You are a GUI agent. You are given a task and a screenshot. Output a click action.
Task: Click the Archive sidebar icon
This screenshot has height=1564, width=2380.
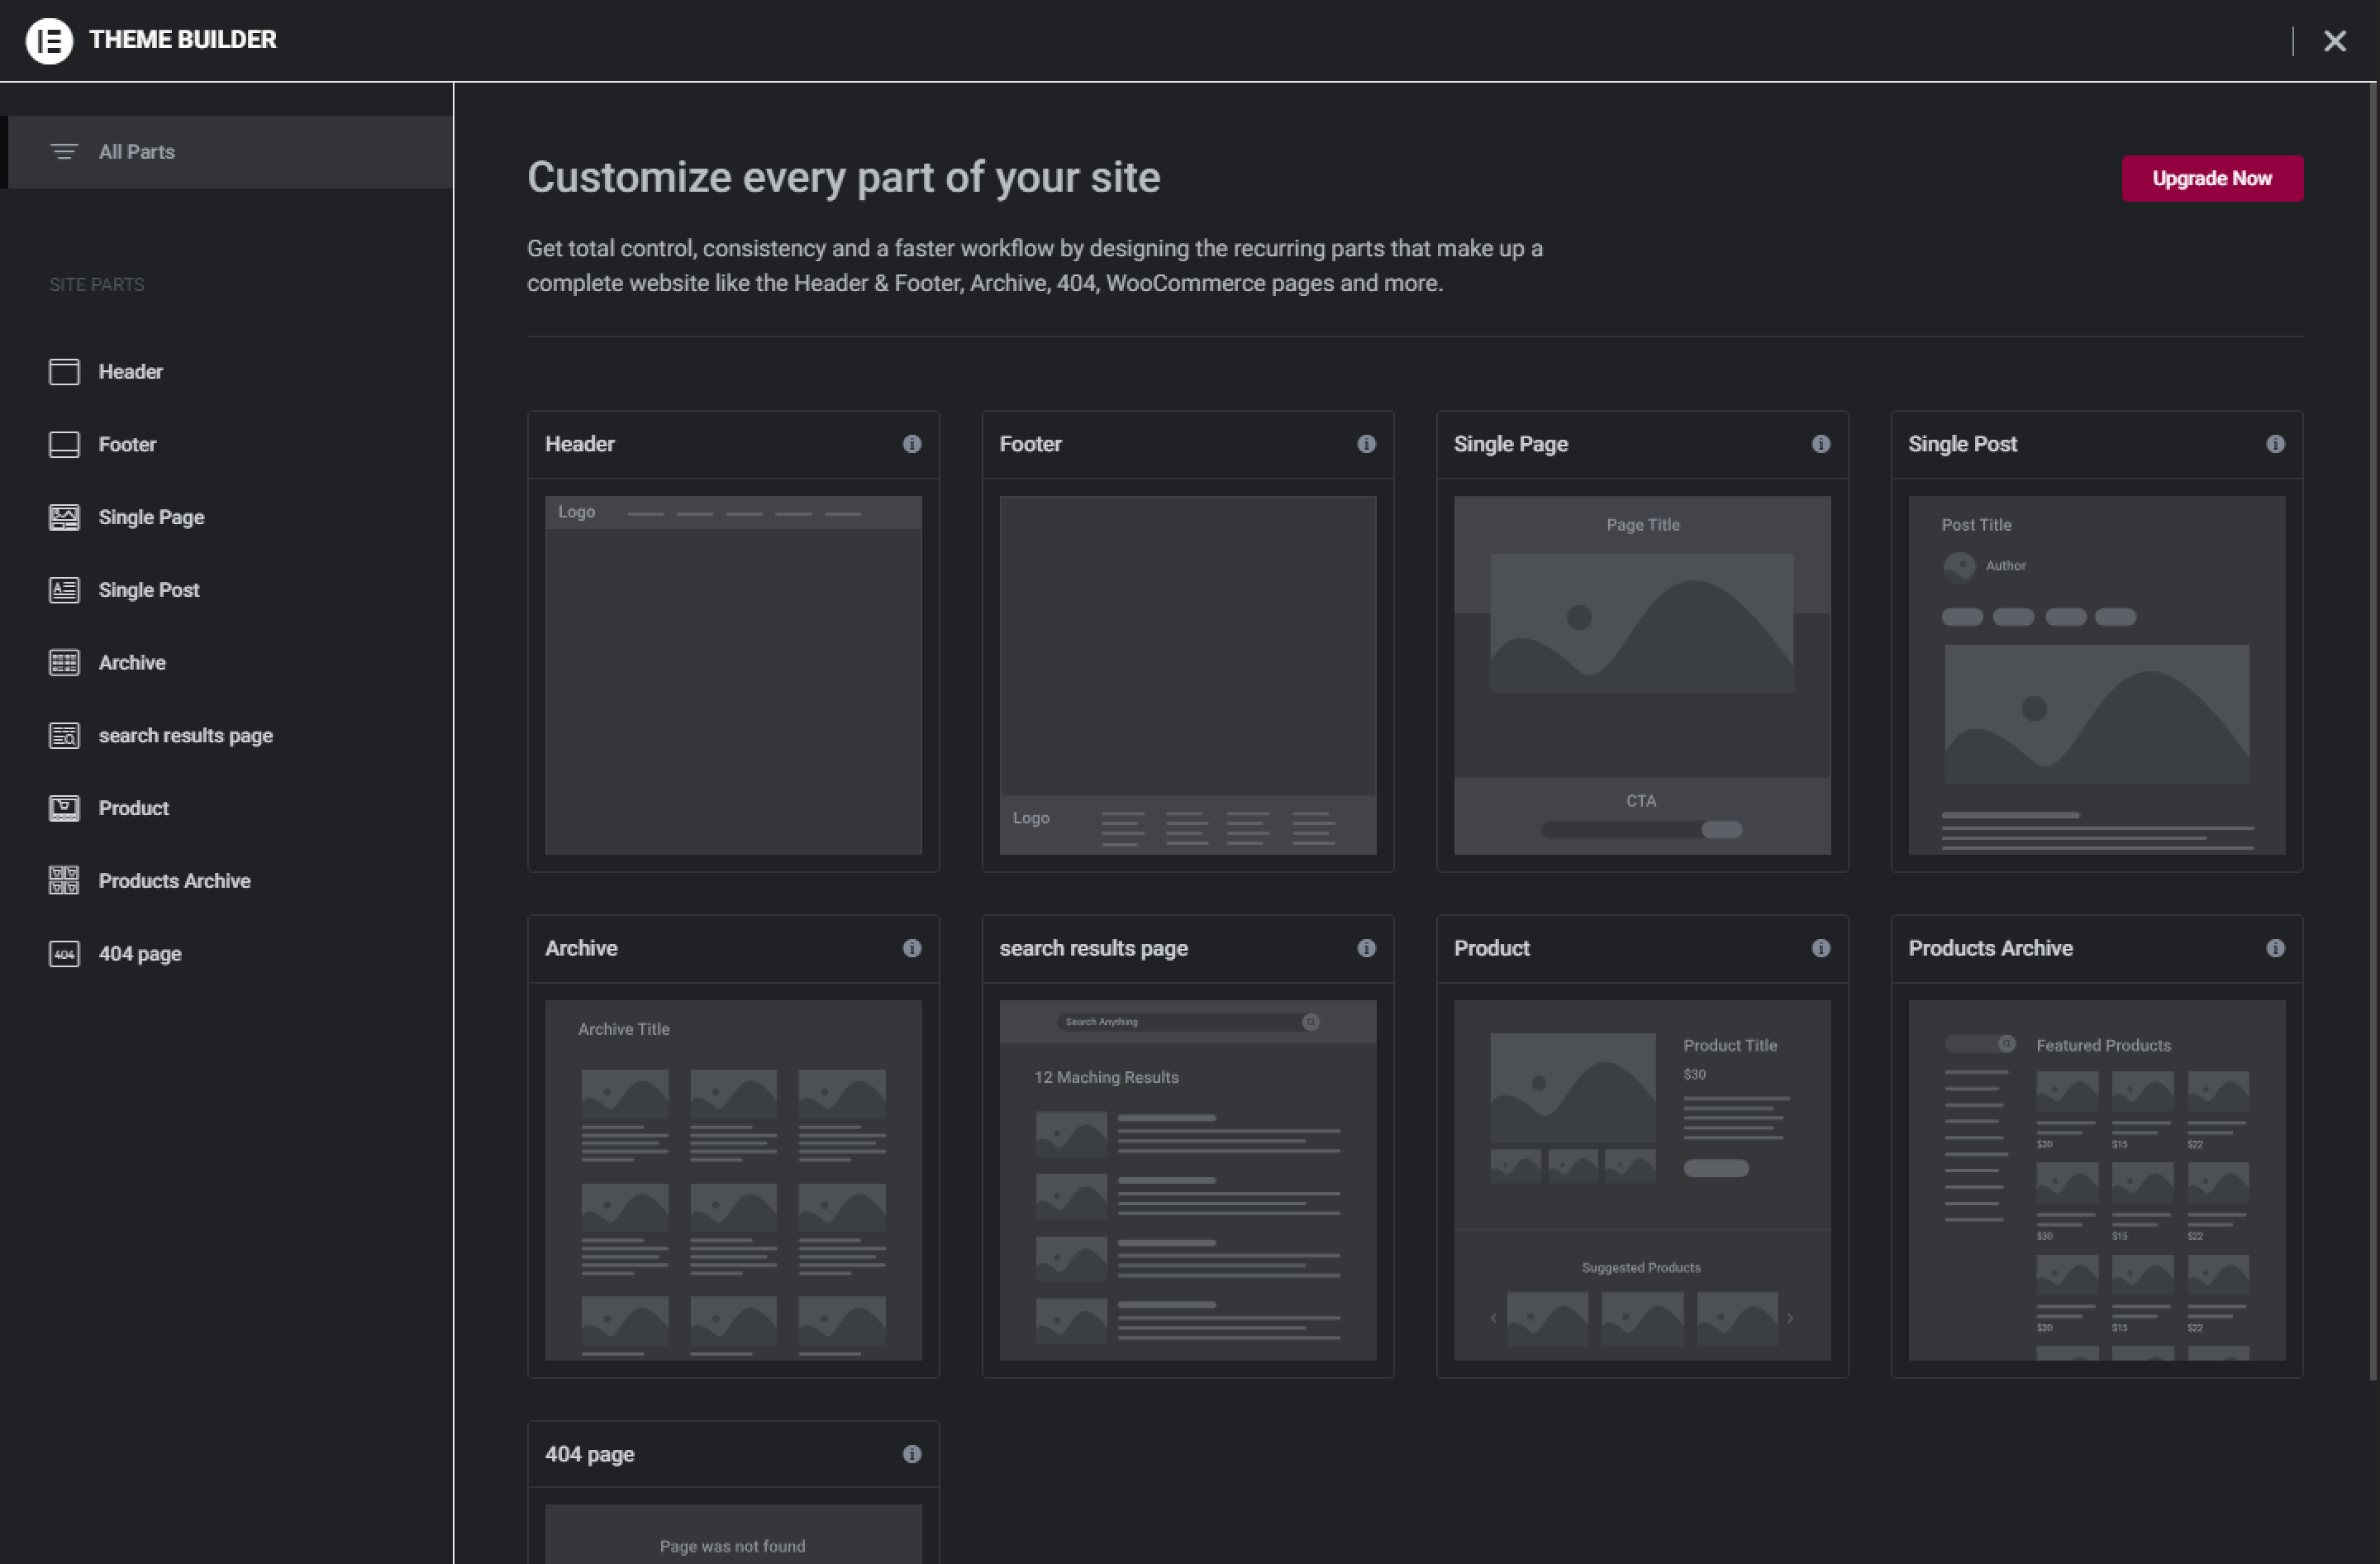click(x=64, y=663)
